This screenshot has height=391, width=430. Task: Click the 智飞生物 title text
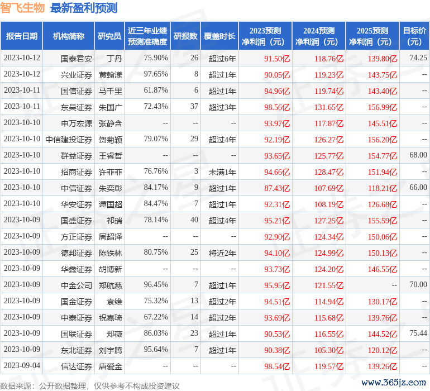coord(22,8)
